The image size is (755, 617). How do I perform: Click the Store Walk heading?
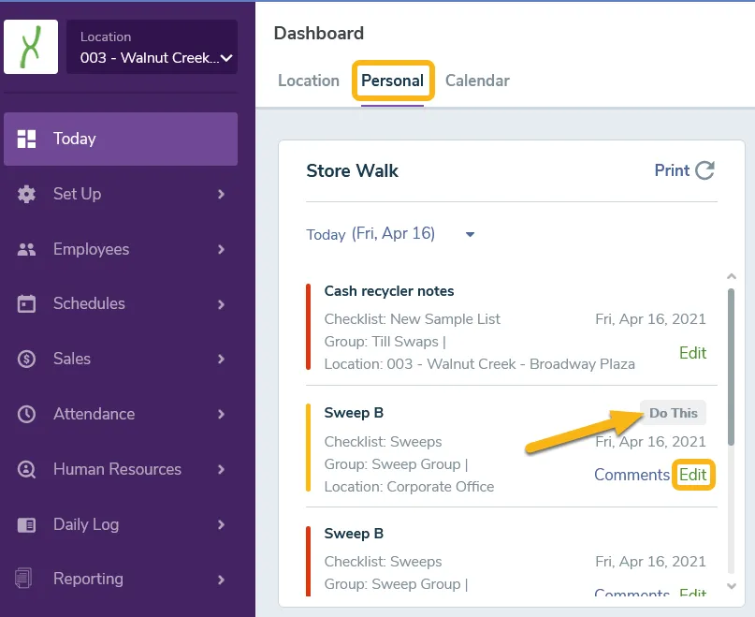coord(352,170)
